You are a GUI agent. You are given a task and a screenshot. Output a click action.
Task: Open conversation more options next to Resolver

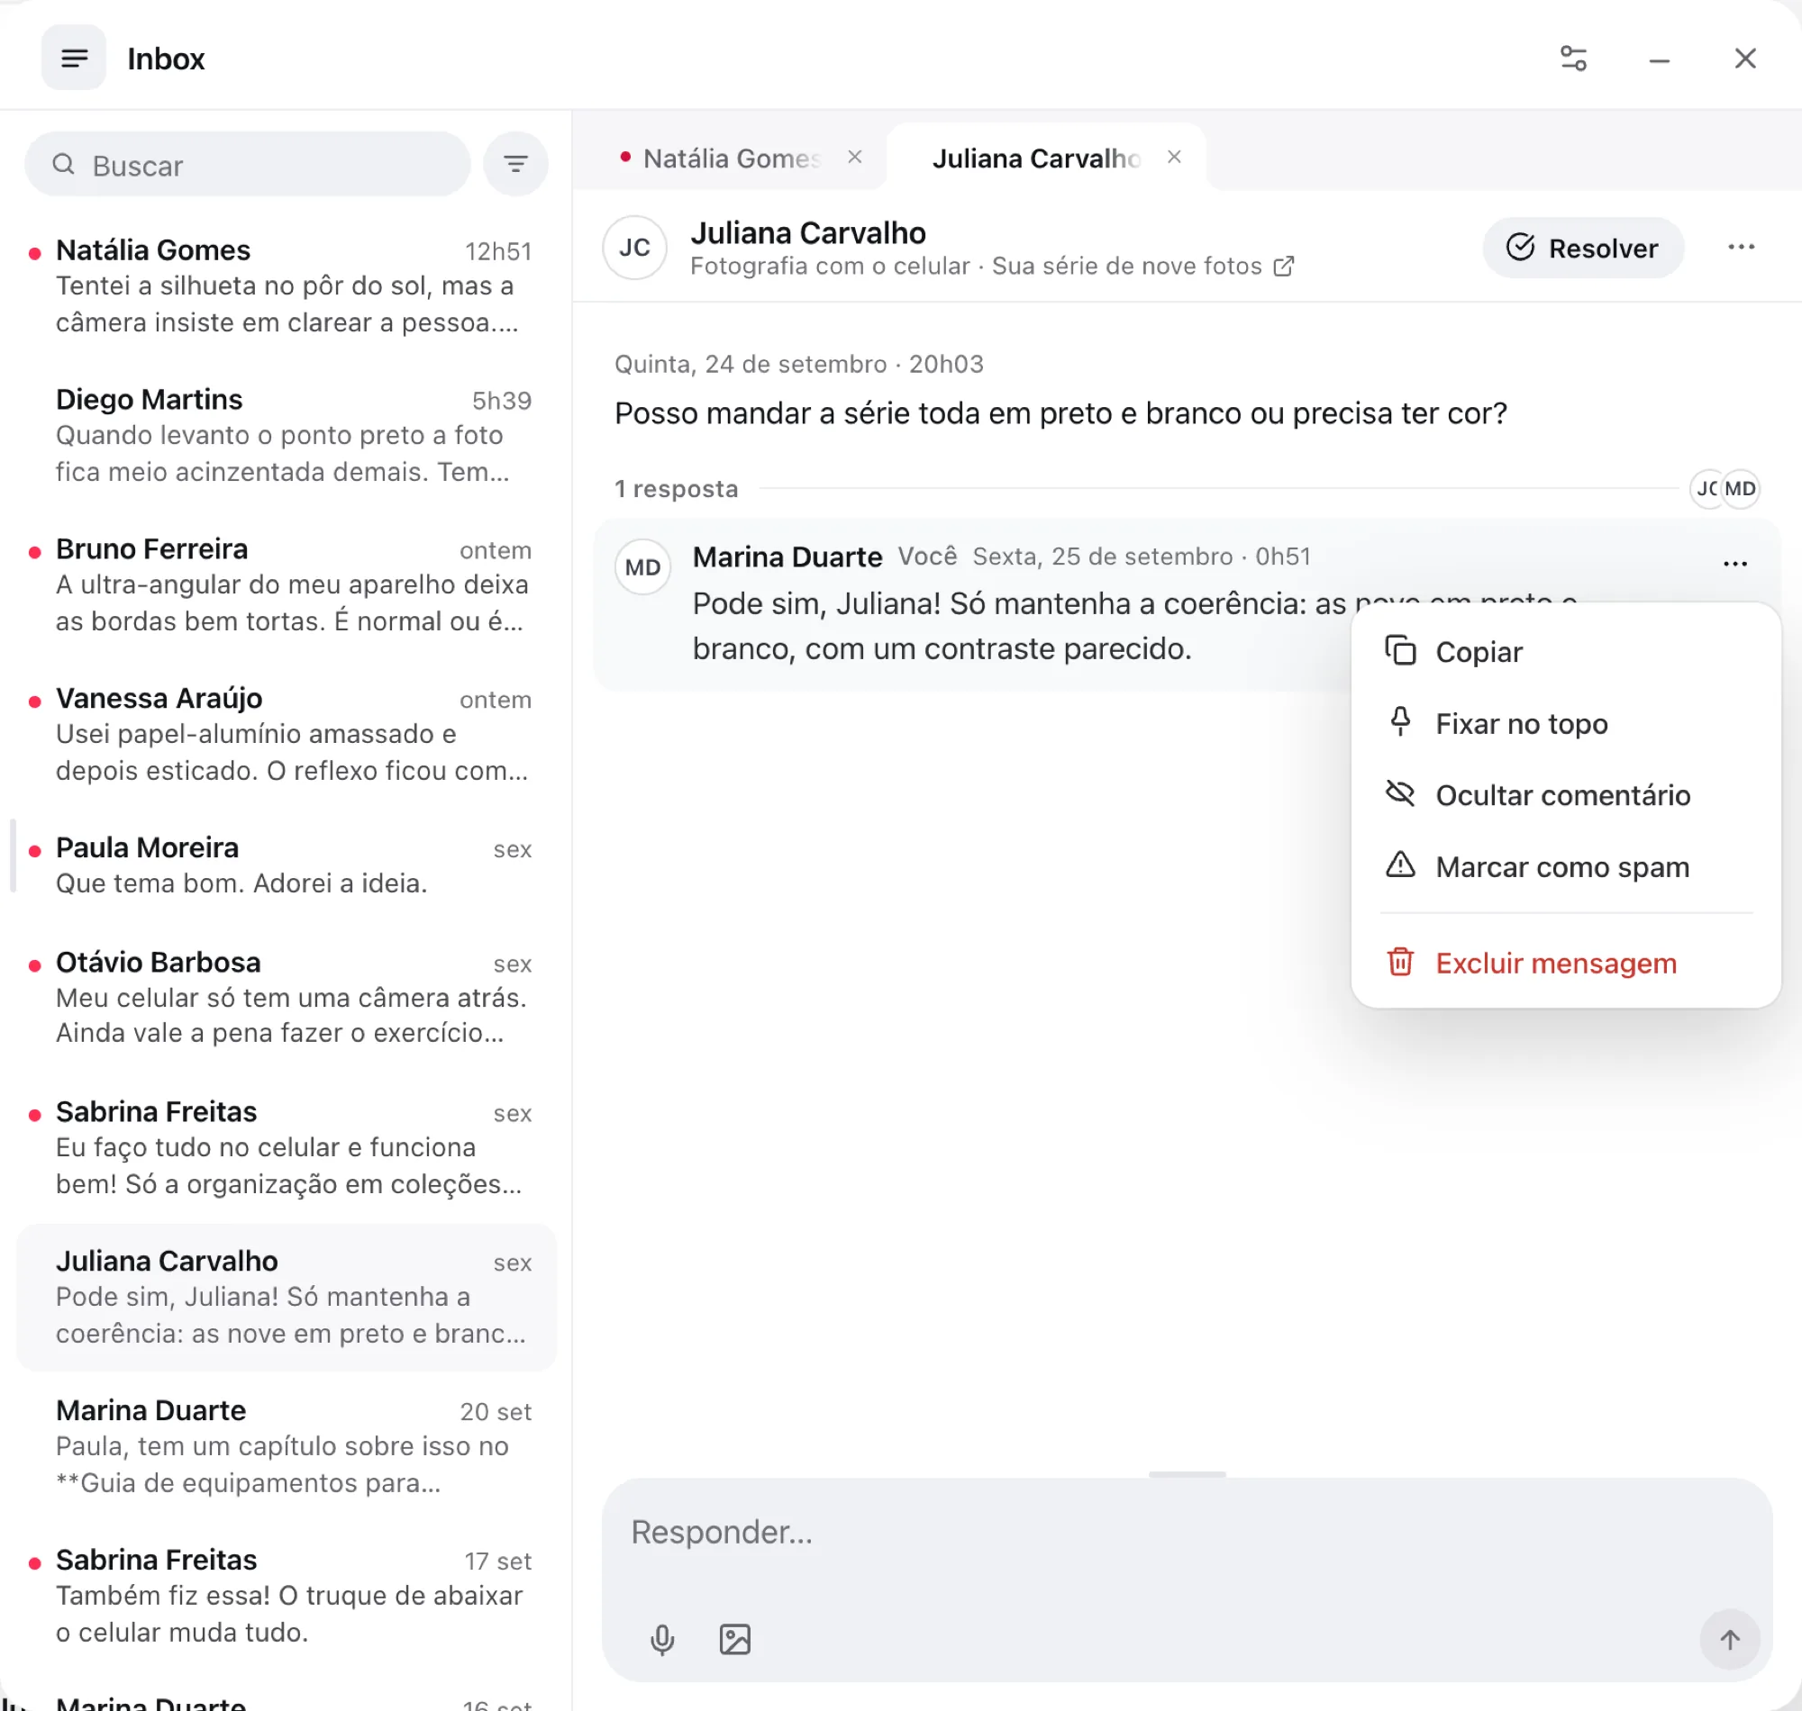tap(1741, 247)
